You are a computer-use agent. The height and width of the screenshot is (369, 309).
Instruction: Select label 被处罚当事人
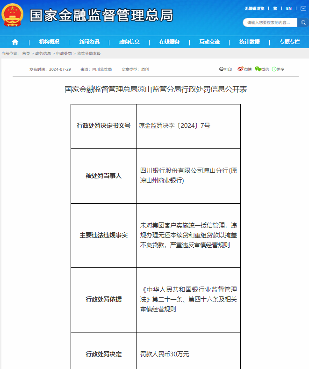[104, 176]
